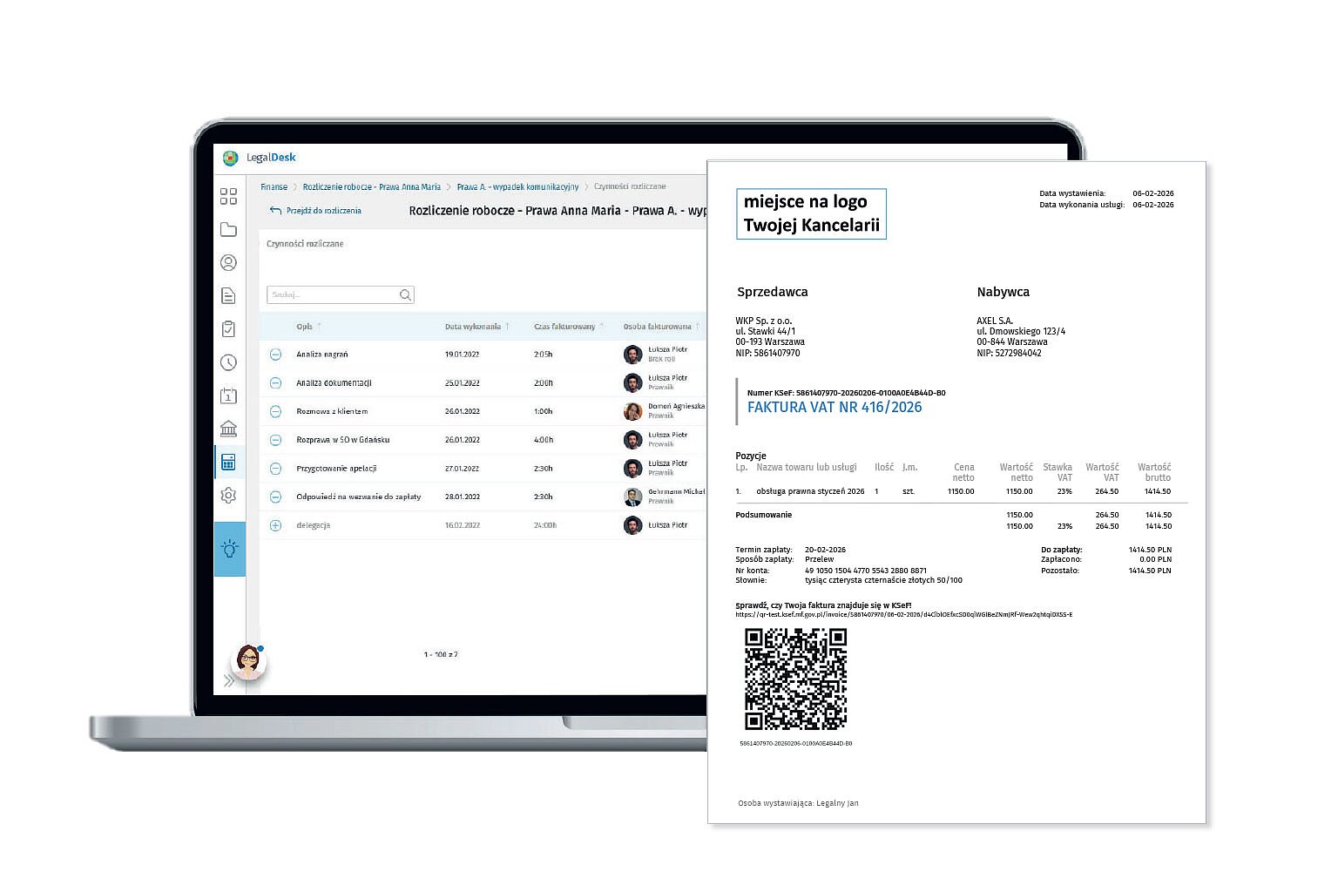The height and width of the screenshot is (892, 1338).
Task: Open the dashboard grid icon in sidebar
Action: (x=228, y=196)
